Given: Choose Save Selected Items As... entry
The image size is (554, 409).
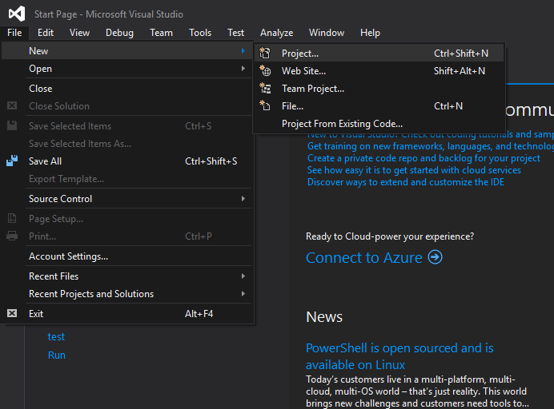Looking at the screenshot, I should [x=127, y=144].
